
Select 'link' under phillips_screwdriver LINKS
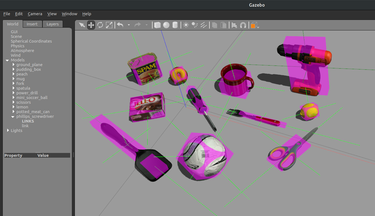point(25,126)
